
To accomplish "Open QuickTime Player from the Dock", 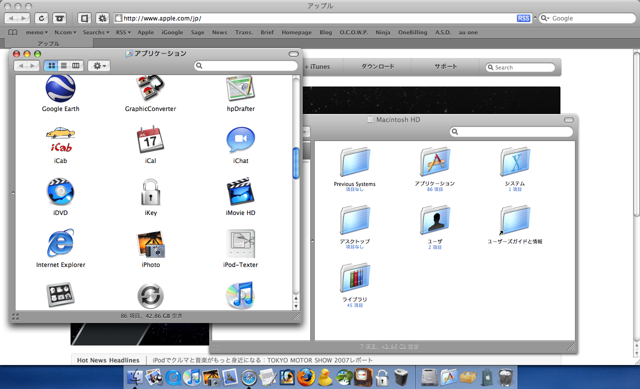I will [173, 376].
